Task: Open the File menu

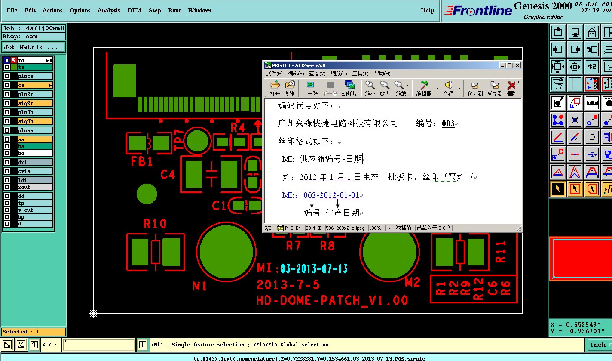Action: (12, 10)
